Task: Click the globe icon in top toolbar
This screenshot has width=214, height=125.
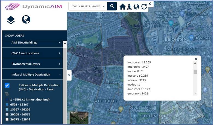Action: pyautogui.click(x=136, y=7)
